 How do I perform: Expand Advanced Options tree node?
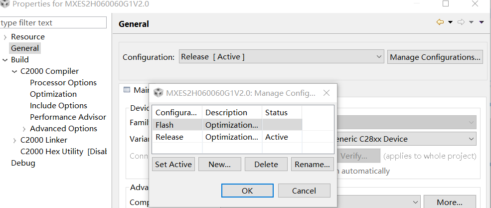[x=24, y=129]
